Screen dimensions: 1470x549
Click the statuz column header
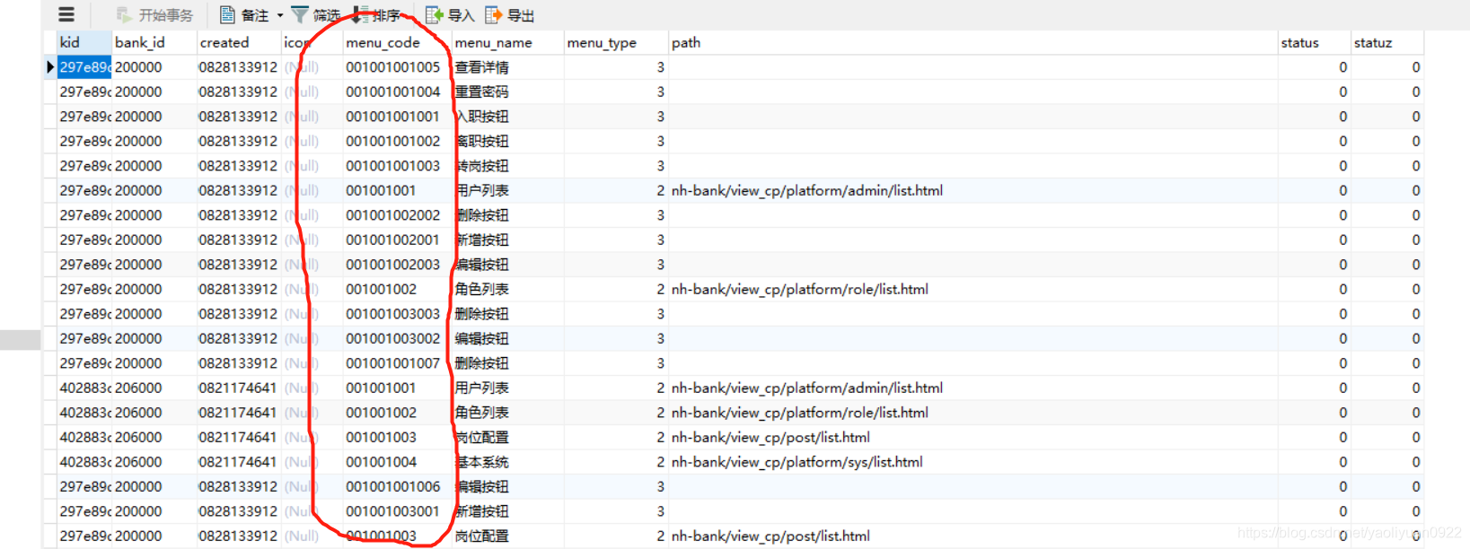(1386, 42)
